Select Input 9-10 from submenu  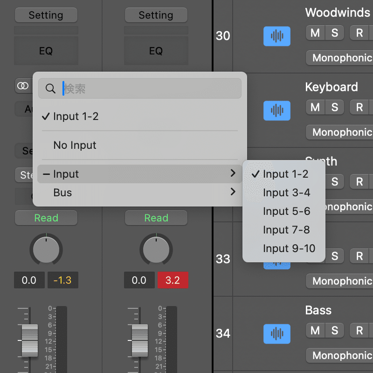289,249
